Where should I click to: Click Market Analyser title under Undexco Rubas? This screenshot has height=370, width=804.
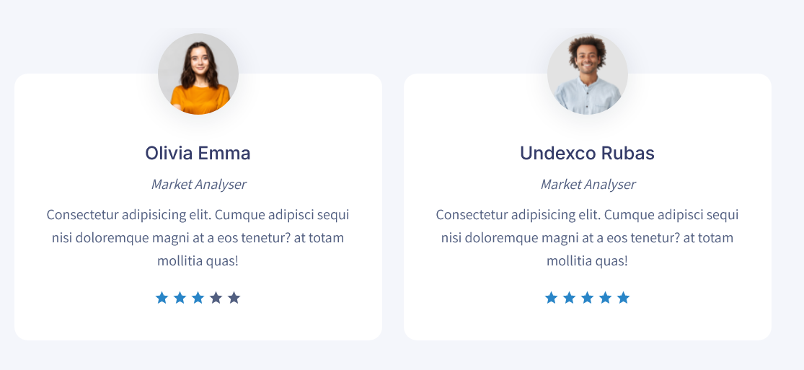click(x=588, y=184)
